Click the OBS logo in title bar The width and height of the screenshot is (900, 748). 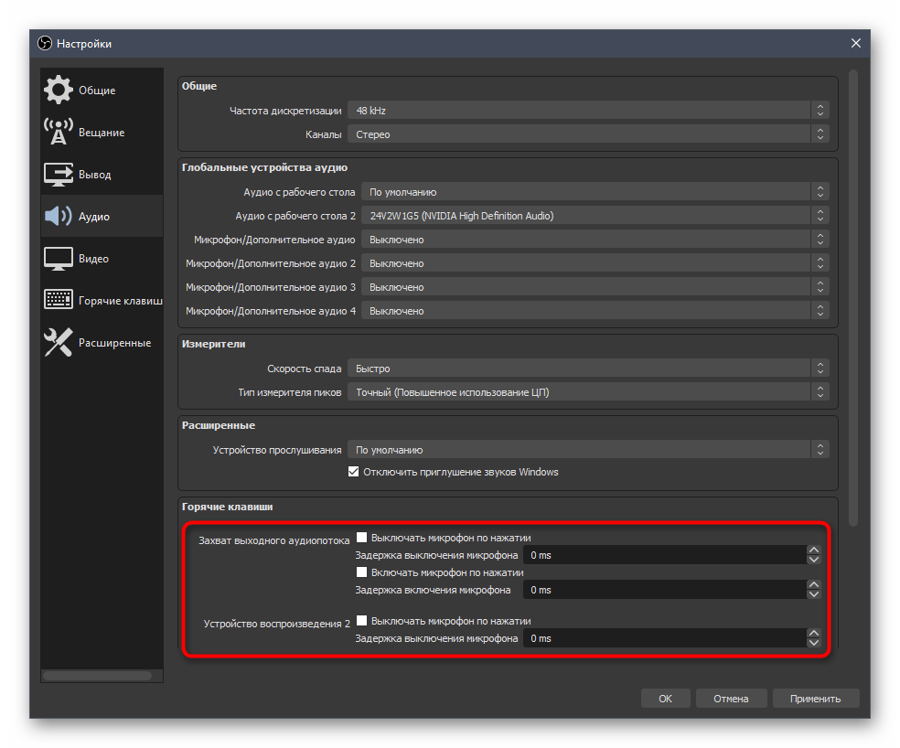45,43
